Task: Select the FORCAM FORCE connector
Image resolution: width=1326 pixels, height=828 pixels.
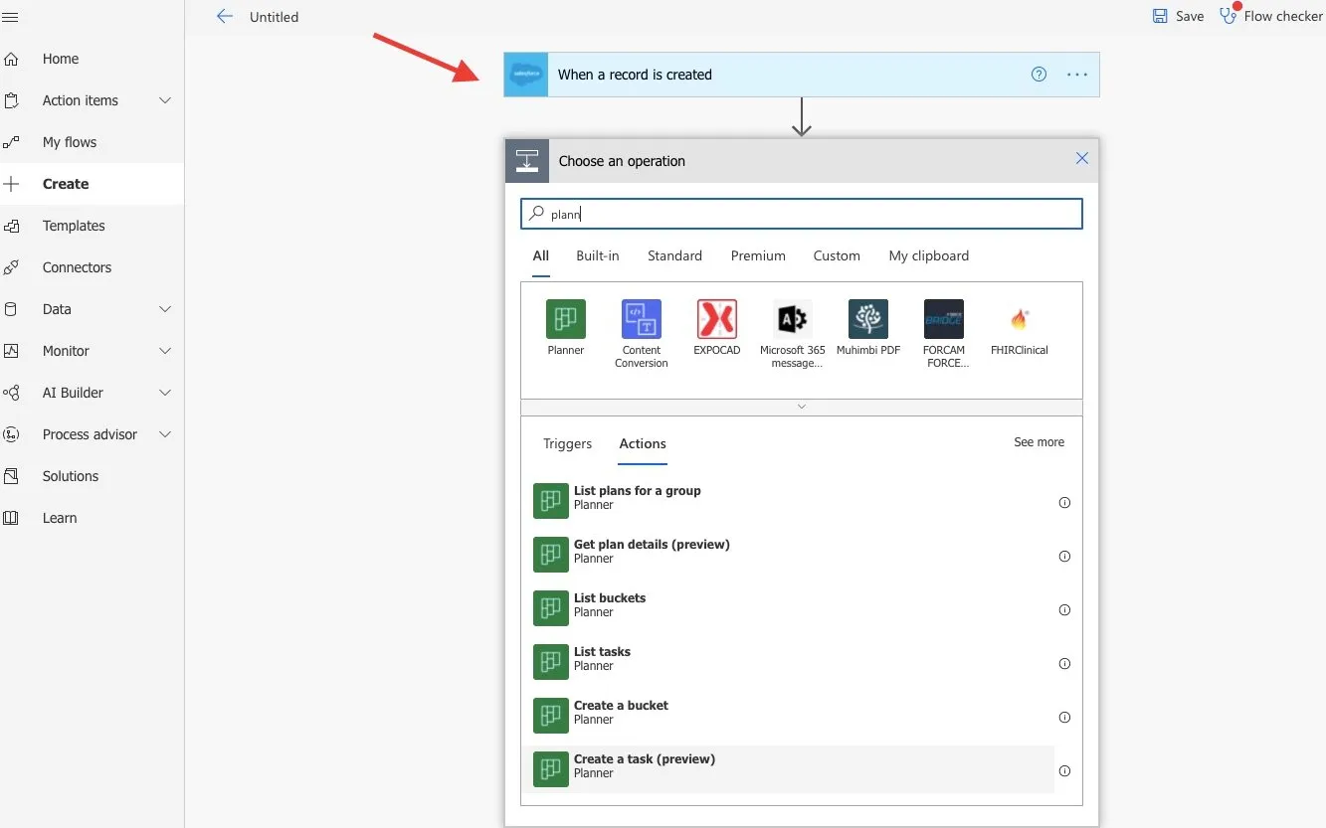Action: [944, 319]
